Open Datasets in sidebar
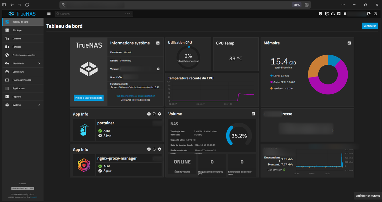 tap(23, 38)
